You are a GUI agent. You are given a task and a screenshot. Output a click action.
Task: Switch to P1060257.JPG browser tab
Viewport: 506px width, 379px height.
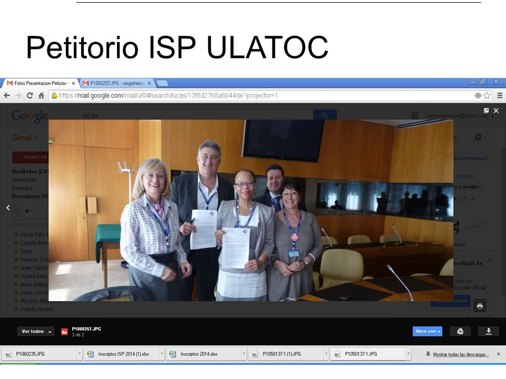click(117, 83)
